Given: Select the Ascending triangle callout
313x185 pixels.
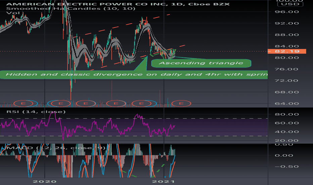Looking at the screenshot, I should click(x=201, y=63).
